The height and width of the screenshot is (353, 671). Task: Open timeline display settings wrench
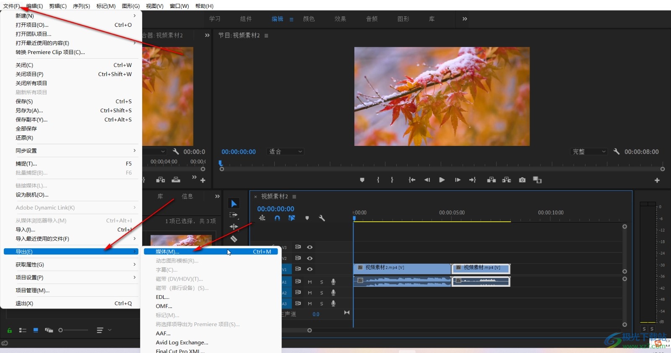[x=322, y=218]
